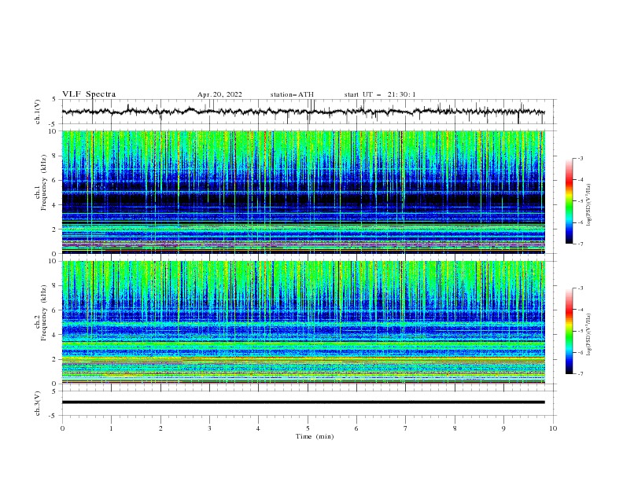Select the date text "Apr. 20, 2022"

(x=219, y=94)
